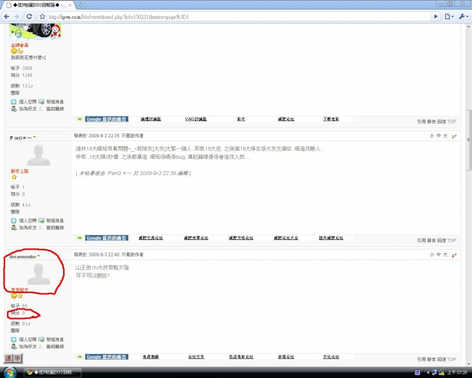Click the go arrow beside address bar
This screenshot has height=378, width=472.
tap(435, 16)
